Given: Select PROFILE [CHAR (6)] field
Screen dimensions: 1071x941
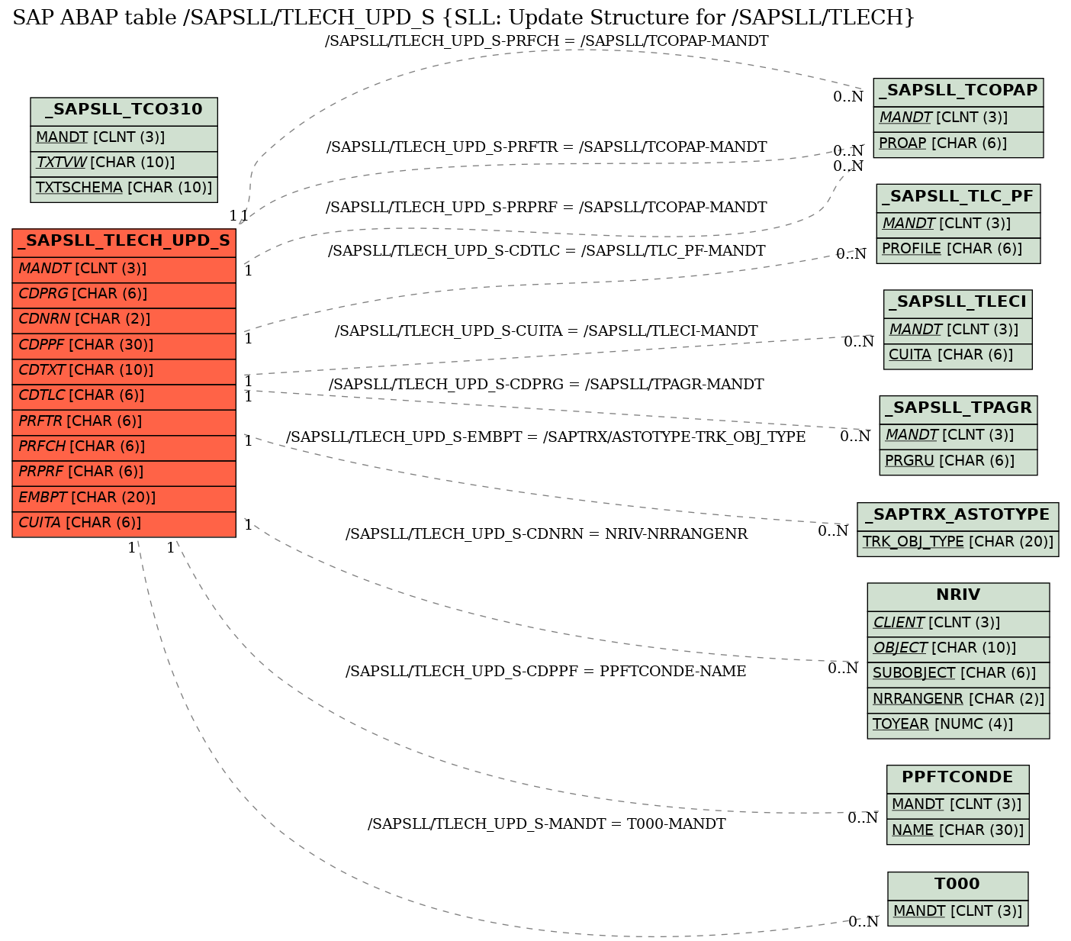Looking at the screenshot, I should [958, 250].
